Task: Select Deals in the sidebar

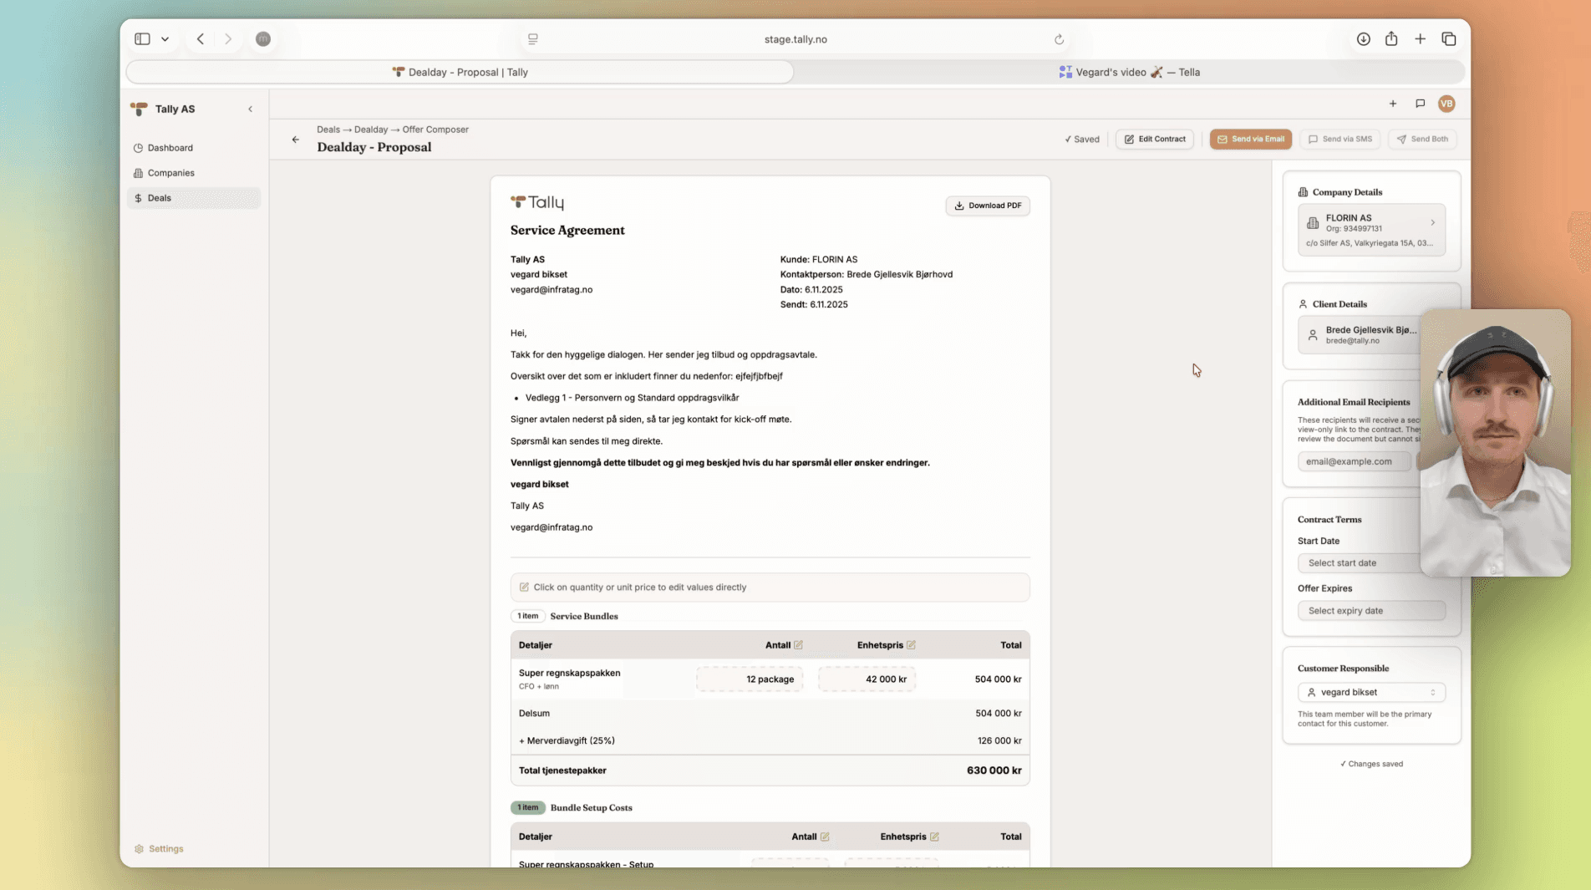Action: coord(194,198)
